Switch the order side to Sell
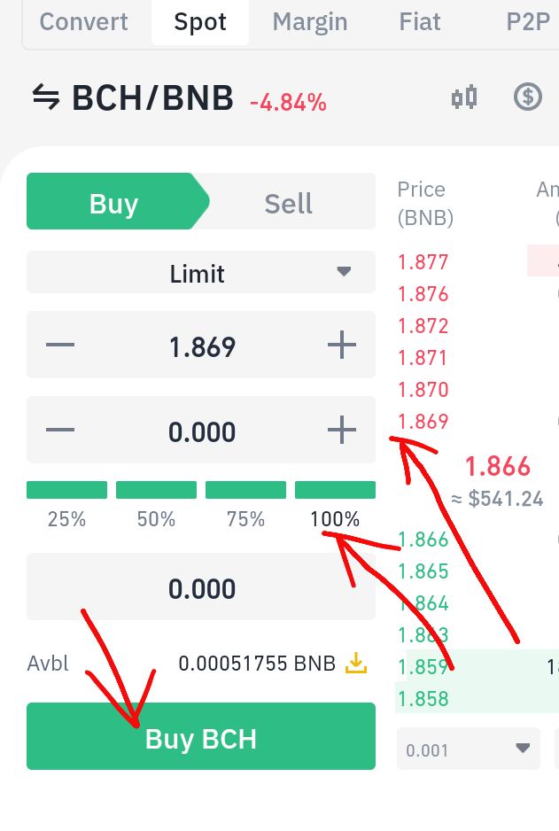Viewport: 559px width, 831px height. point(289,204)
